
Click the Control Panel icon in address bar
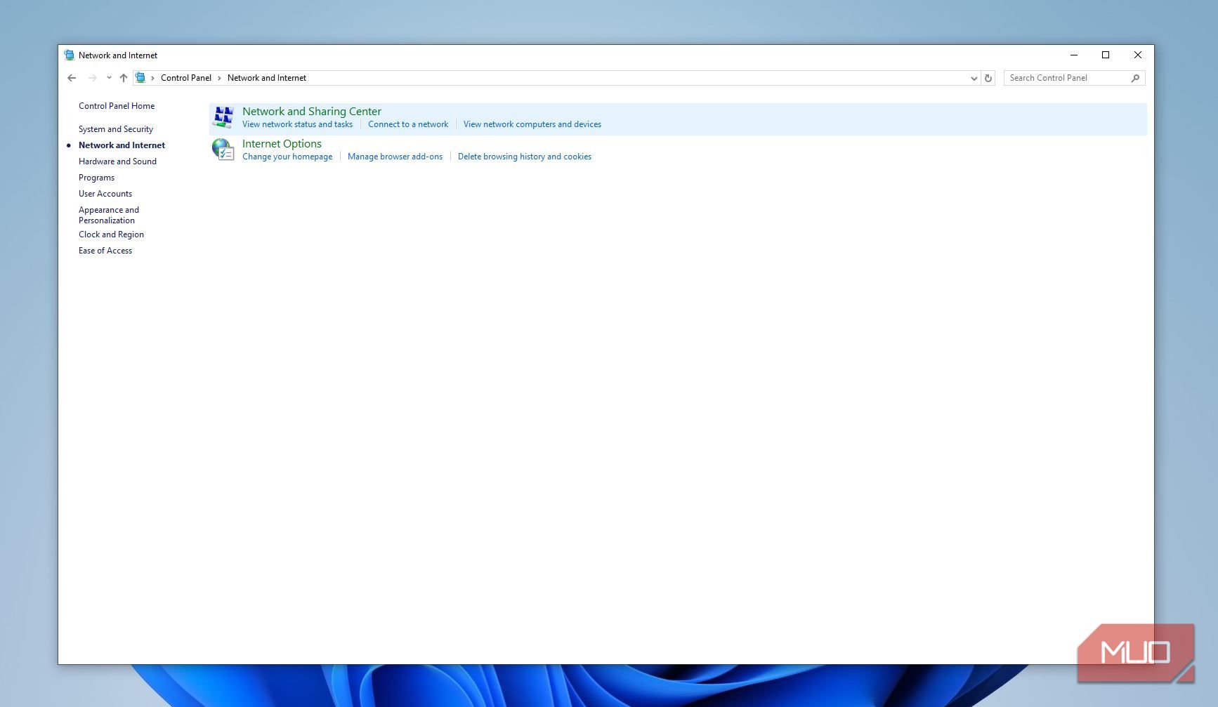click(140, 78)
